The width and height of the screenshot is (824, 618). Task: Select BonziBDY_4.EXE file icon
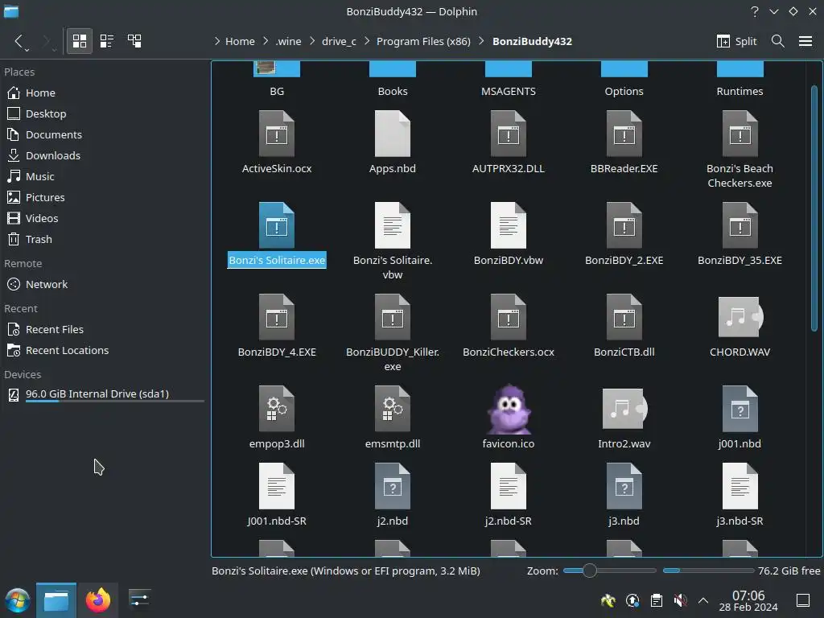pyautogui.click(x=277, y=317)
